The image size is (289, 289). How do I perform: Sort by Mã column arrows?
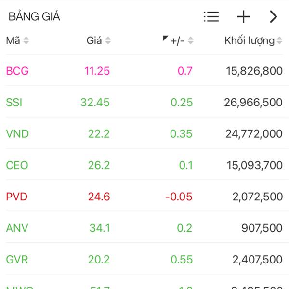tap(26, 41)
